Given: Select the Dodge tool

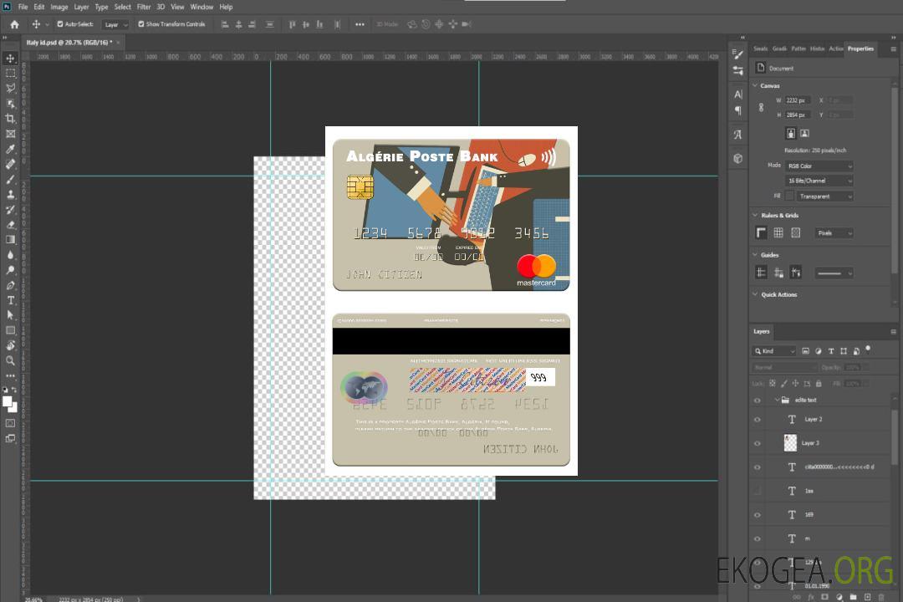Looking at the screenshot, I should (x=10, y=269).
